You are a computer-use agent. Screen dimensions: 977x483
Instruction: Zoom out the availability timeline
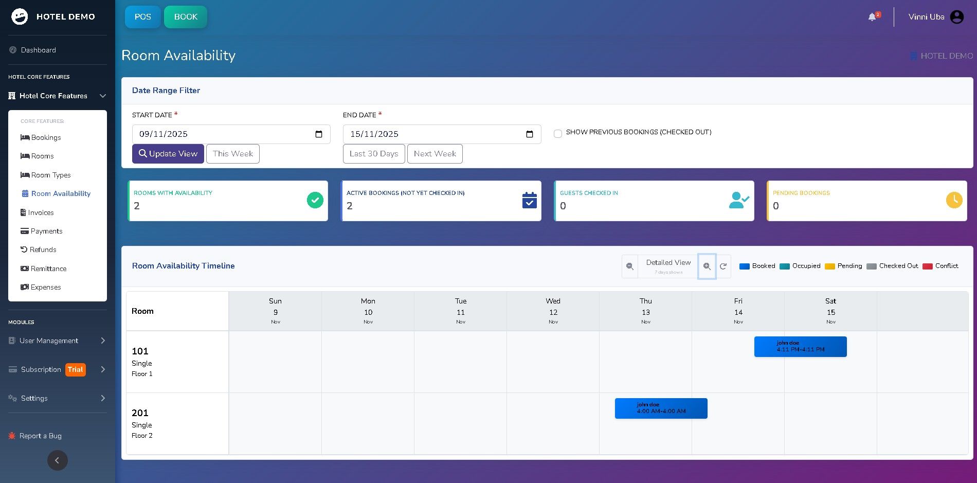point(630,266)
